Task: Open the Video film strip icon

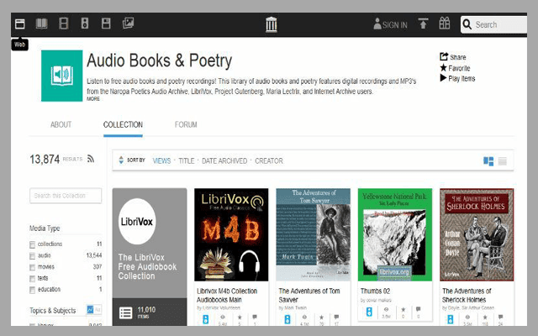Action: pyautogui.click(x=64, y=24)
